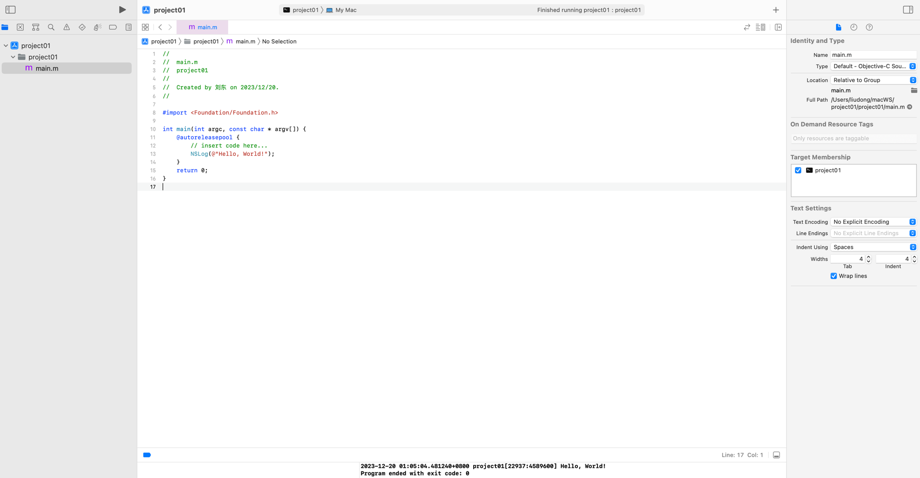Image resolution: width=920 pixels, height=478 pixels.
Task: Open Text Encoding dropdown
Action: coord(873,222)
